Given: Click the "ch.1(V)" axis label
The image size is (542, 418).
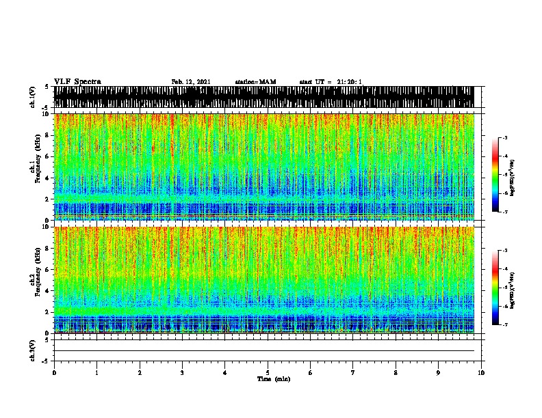Looking at the screenshot, I should [33, 97].
